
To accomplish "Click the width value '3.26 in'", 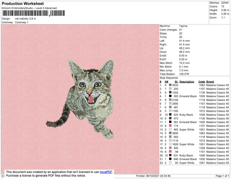I will click(x=225, y=14).
